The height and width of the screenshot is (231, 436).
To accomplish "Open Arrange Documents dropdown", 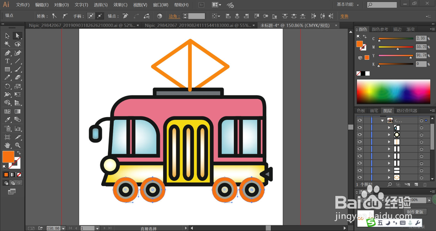I will (216, 5).
